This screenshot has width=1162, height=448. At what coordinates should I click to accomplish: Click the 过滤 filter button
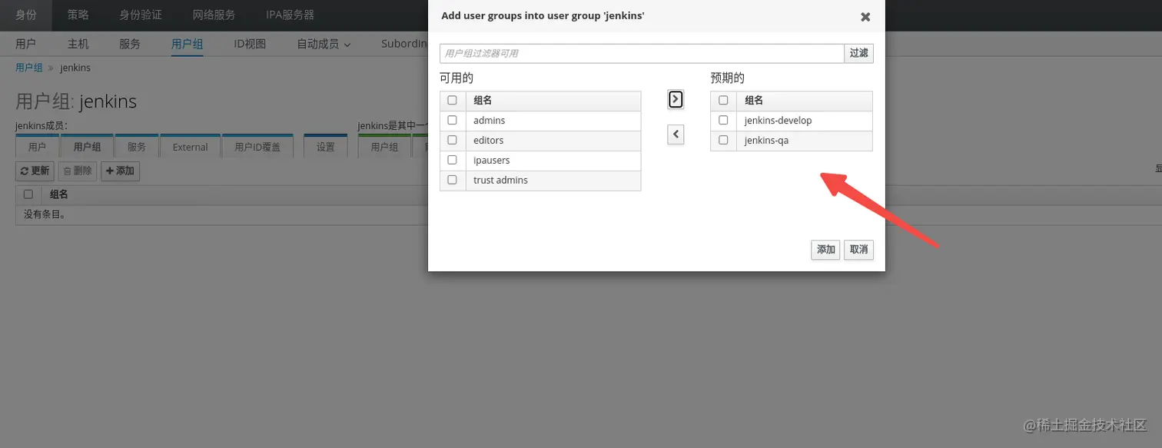(x=858, y=53)
